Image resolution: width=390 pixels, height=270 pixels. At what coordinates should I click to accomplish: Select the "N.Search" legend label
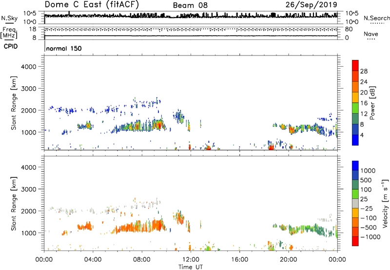[x=376, y=18]
